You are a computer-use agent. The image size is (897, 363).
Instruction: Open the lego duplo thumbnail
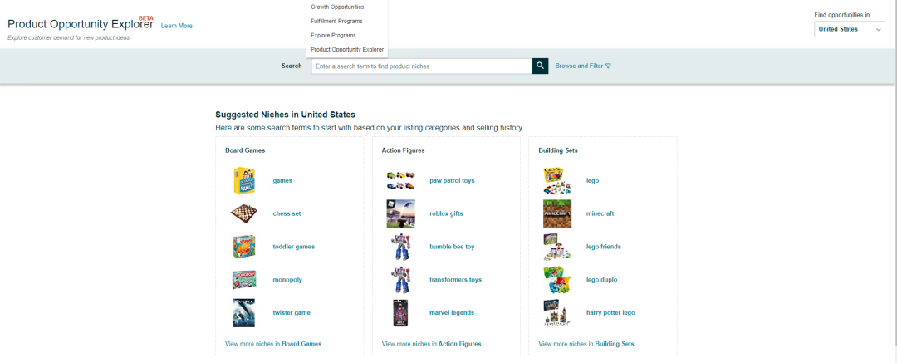click(557, 280)
